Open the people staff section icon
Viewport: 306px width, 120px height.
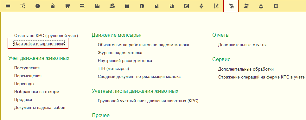click(x=112, y=6)
